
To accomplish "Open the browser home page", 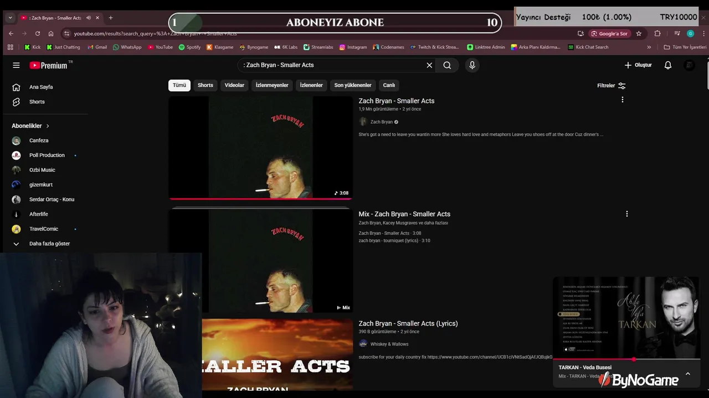I will (51, 33).
